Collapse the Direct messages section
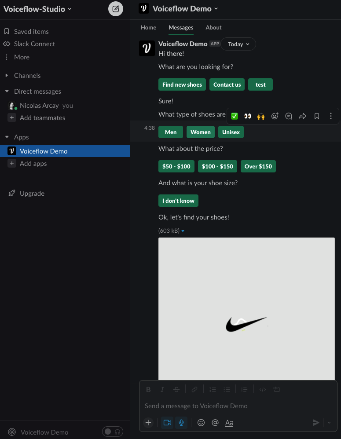341x439 pixels. [7, 91]
